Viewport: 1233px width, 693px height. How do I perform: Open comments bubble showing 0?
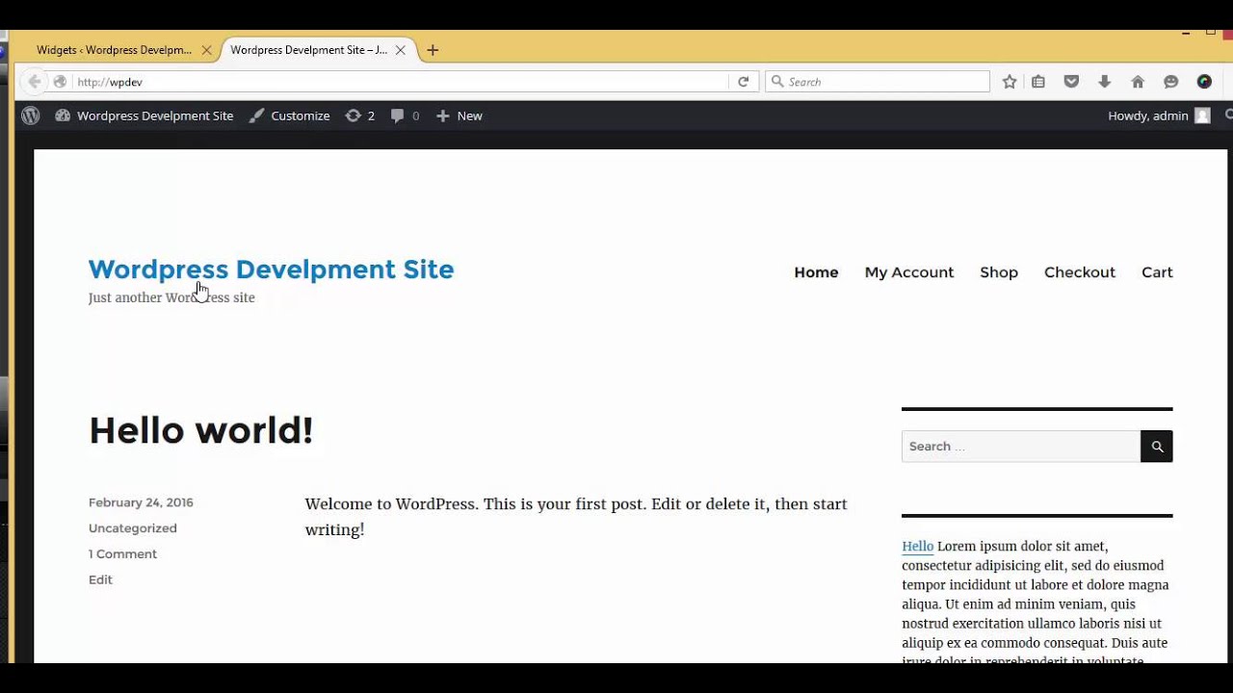[x=405, y=115]
